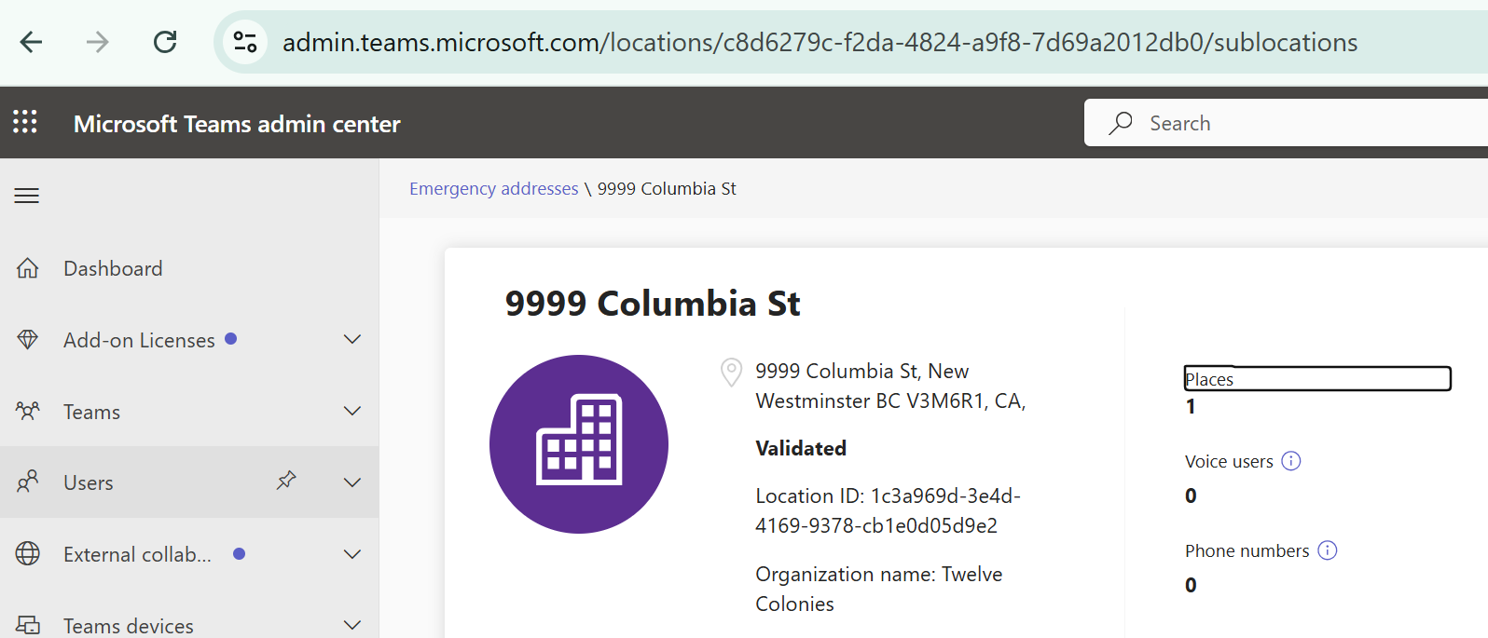Screen dimensions: 1488x638
Task: Reload the current browser page
Action: coord(165,42)
